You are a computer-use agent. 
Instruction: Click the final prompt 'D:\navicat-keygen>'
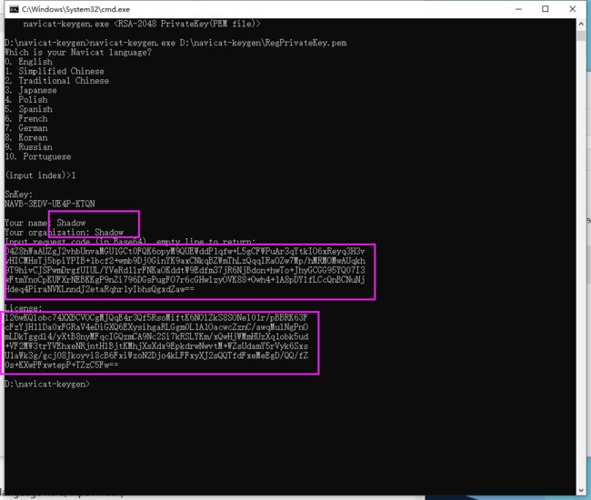pos(47,384)
